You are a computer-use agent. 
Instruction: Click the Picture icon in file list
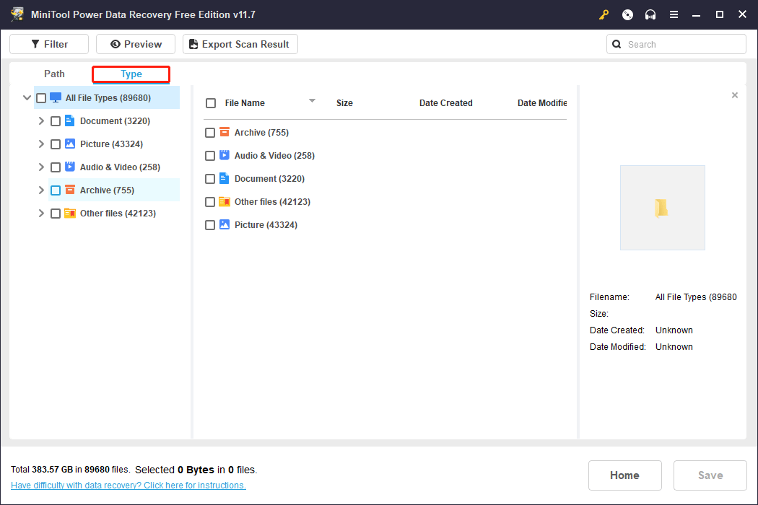[x=225, y=224]
